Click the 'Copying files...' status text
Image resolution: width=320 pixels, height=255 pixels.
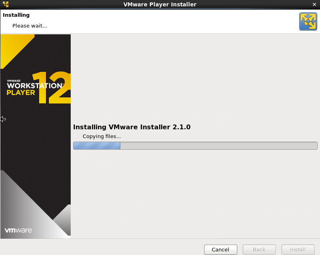[x=101, y=136]
